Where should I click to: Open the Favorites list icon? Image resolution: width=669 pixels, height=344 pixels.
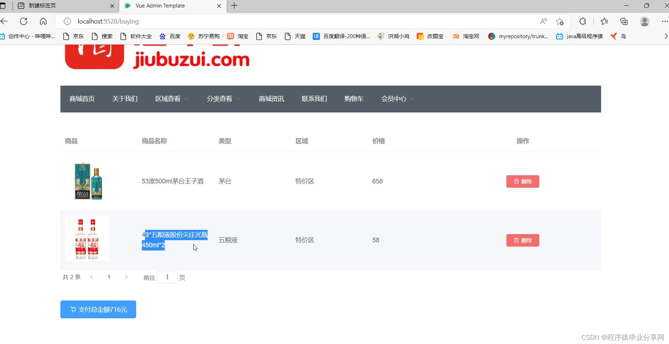tap(604, 21)
